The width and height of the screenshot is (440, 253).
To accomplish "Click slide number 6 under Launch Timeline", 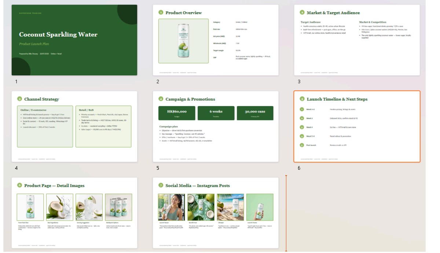I will tap(299, 168).
